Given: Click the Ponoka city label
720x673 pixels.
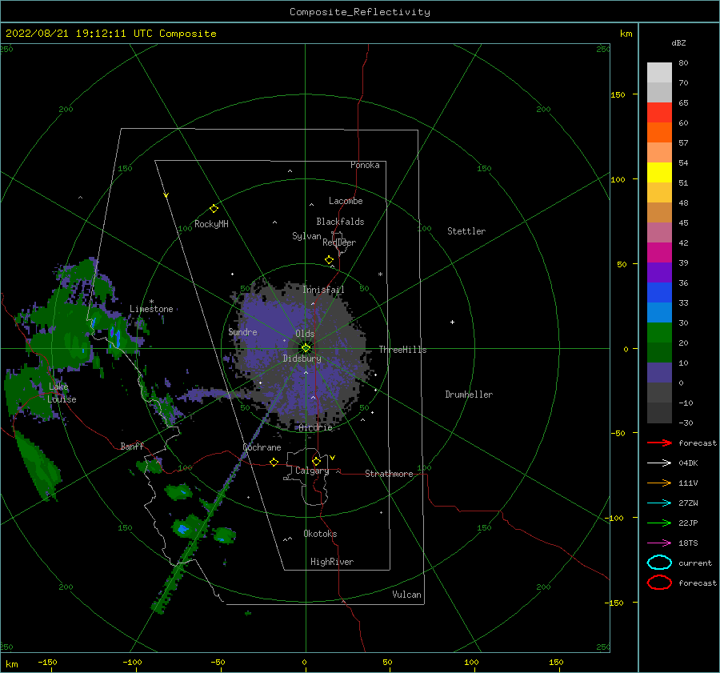Looking at the screenshot, I should coord(365,165).
